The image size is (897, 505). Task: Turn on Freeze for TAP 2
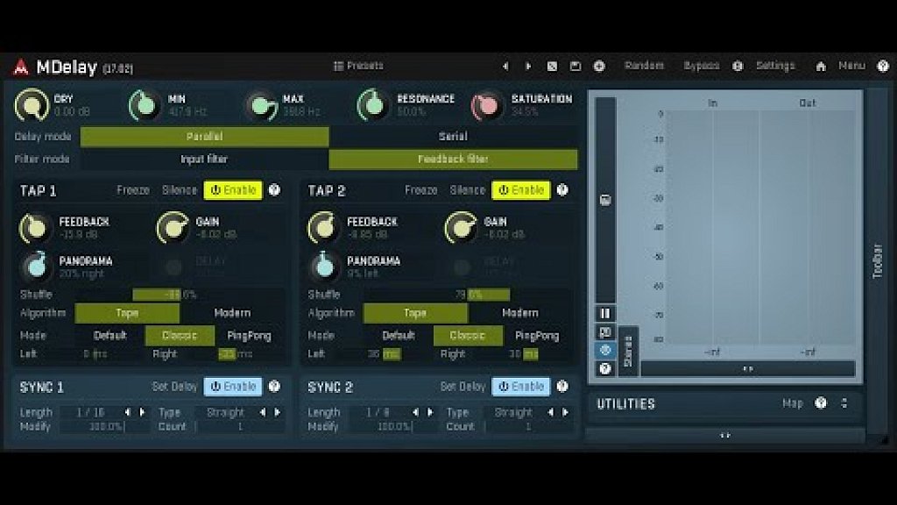tap(420, 190)
